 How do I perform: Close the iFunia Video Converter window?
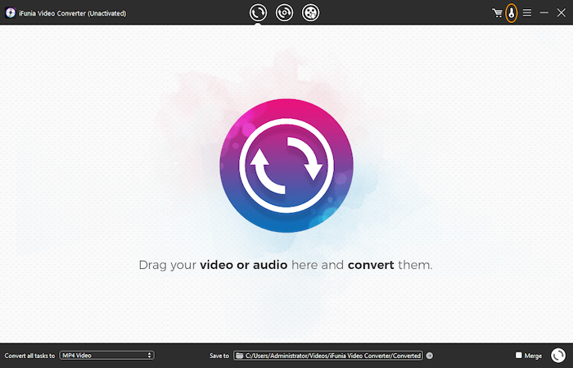pyautogui.click(x=561, y=13)
